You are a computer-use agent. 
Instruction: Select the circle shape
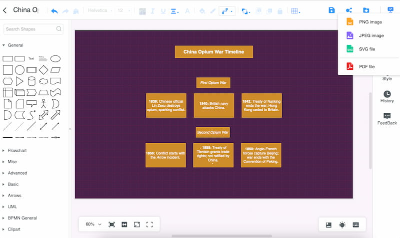19,70
